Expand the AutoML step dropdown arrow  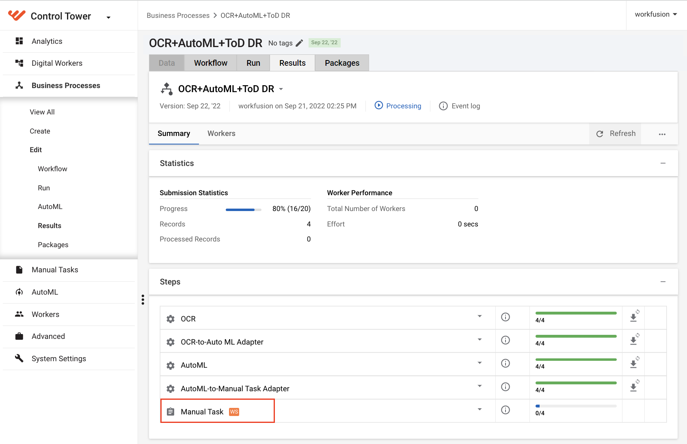click(x=480, y=362)
